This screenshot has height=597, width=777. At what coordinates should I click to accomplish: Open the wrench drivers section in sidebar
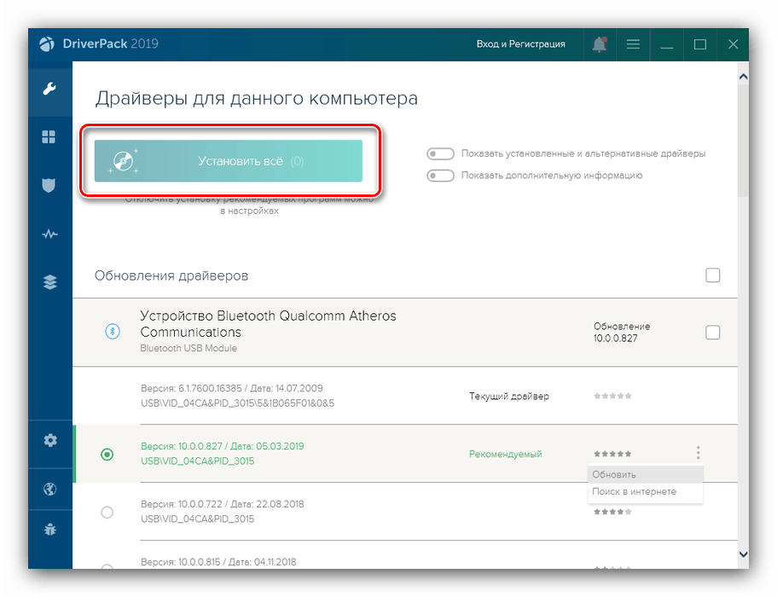(50, 89)
